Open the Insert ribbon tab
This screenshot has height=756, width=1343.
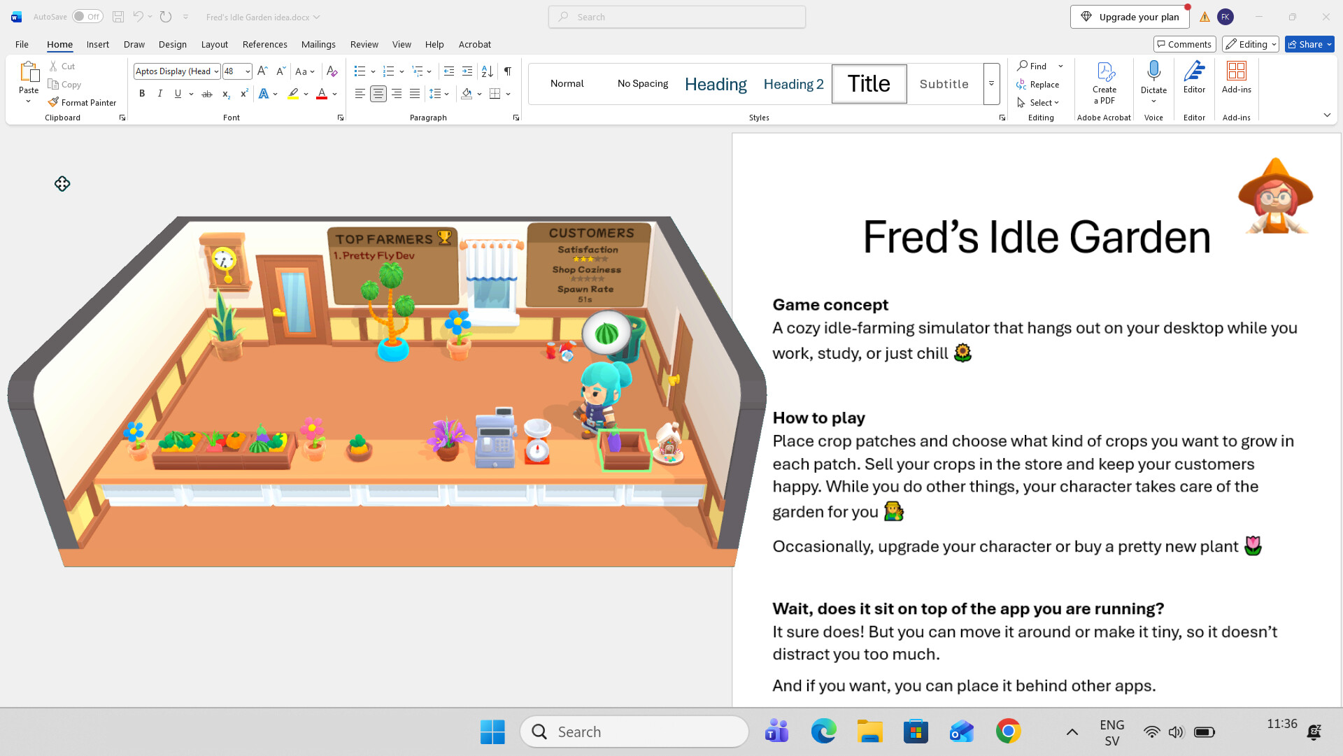click(98, 44)
